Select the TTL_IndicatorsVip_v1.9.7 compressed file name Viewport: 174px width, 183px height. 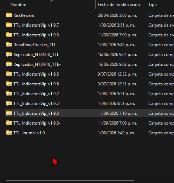click(36, 94)
